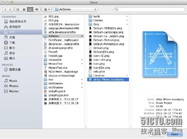This screenshot has width=187, height=139.
Task: Expand the metaioIOS folder arrow
Action: click(x=82, y=60)
